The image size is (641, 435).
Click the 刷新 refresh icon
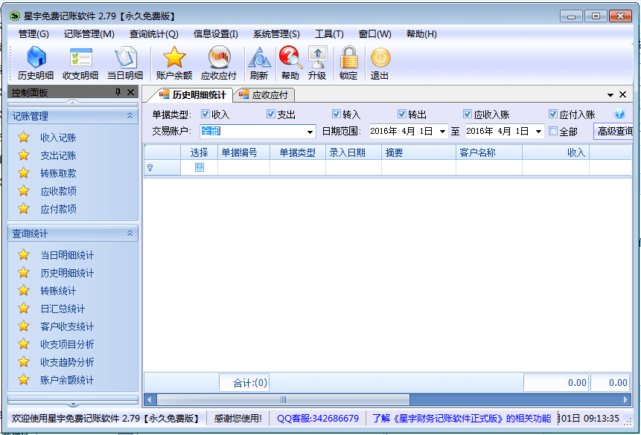[259, 63]
